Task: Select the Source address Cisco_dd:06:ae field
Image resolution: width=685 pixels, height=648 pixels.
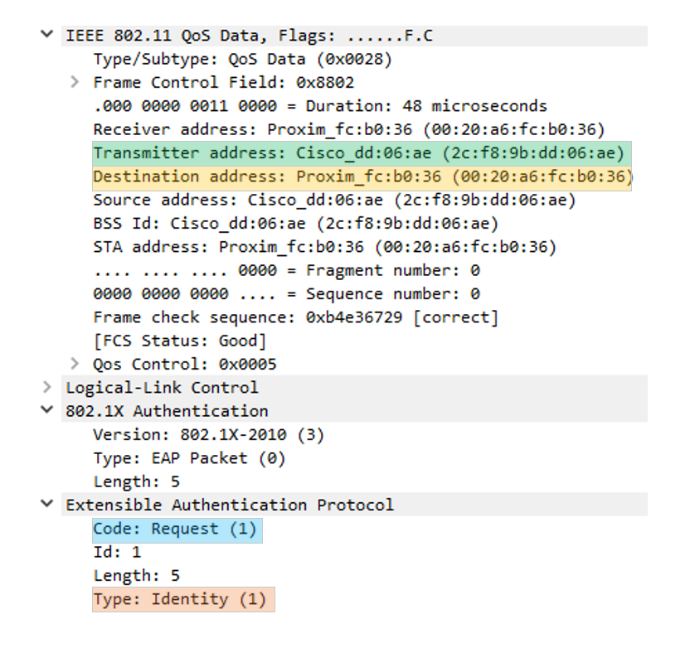Action: 249,200
